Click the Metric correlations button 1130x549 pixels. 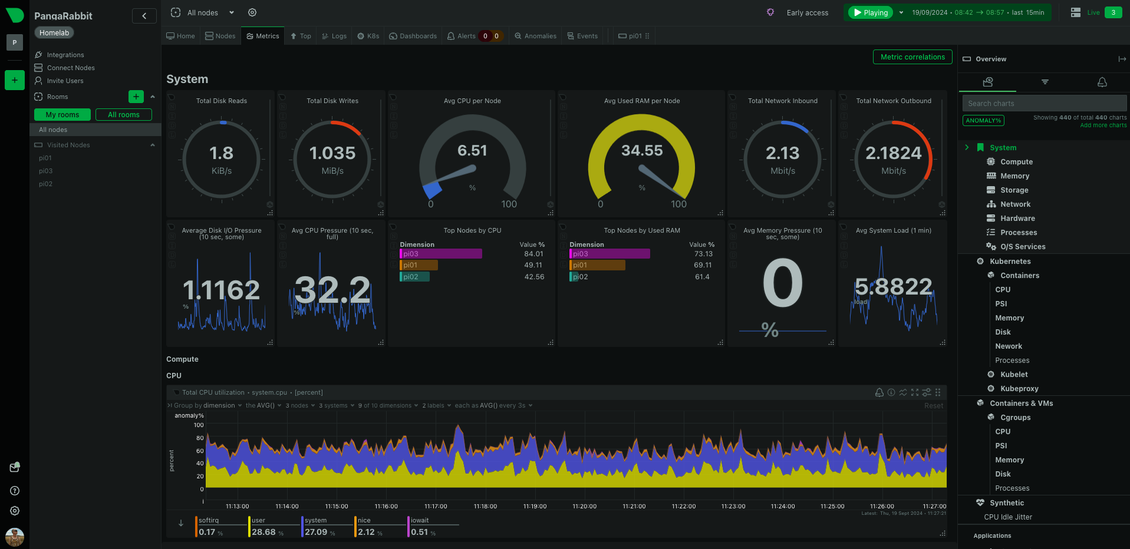click(912, 57)
